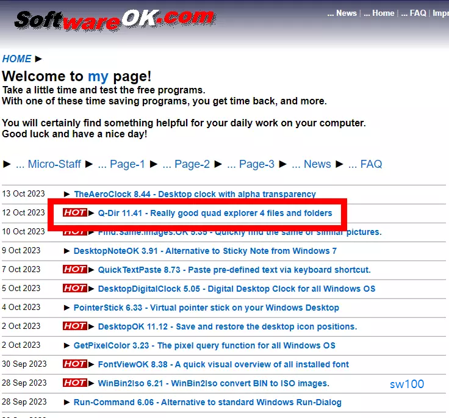Open DesktopOK 11.12 program link

228,326
